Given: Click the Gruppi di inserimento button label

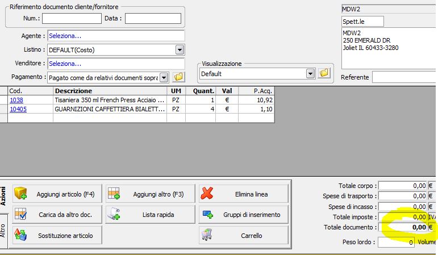Looking at the screenshot, I should tap(252, 215).
